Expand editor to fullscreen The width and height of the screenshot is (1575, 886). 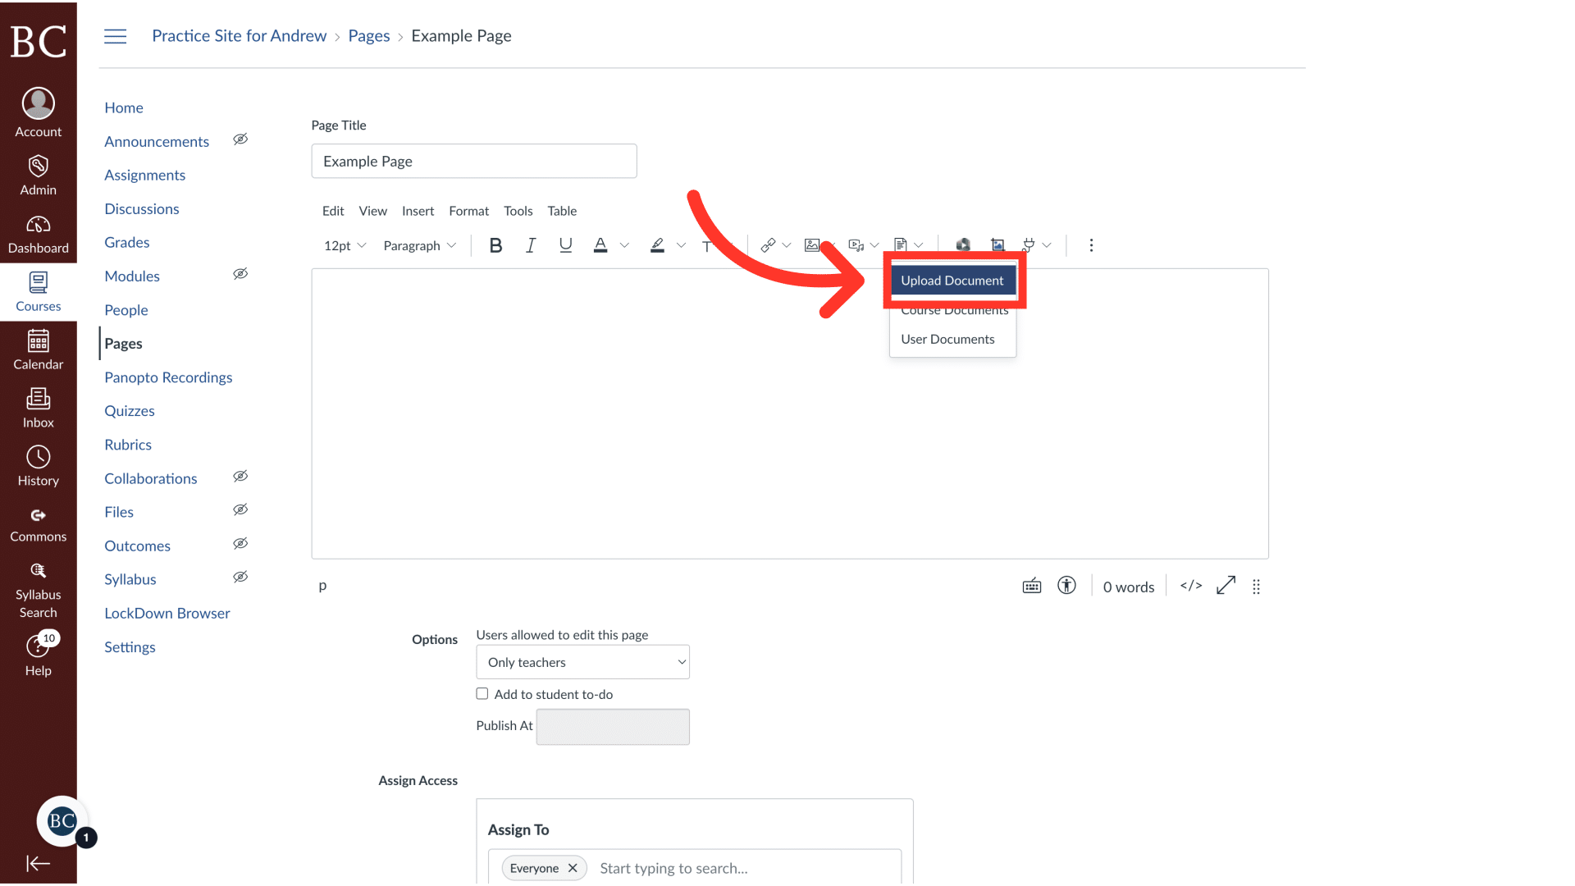tap(1226, 586)
